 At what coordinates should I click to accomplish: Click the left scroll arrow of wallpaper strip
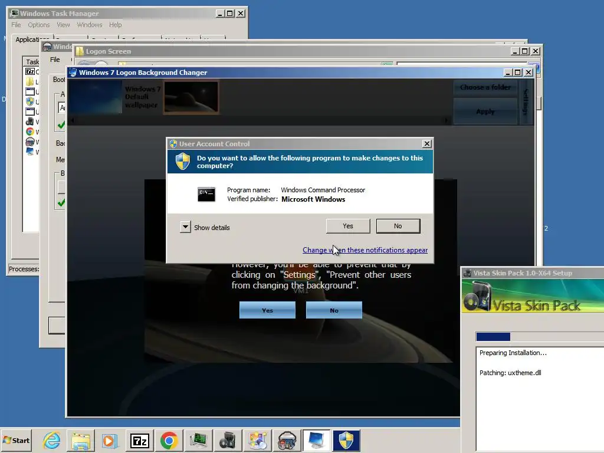pos(72,120)
